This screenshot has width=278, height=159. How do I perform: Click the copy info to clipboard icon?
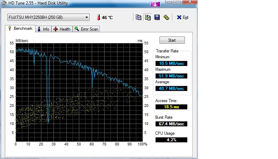click(x=139, y=17)
